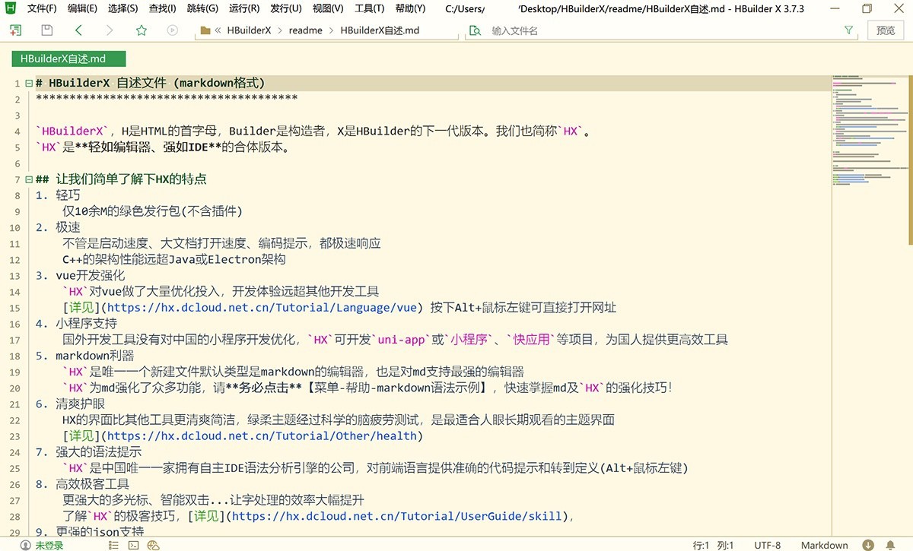Click the new file icon in toolbar

click(x=15, y=30)
